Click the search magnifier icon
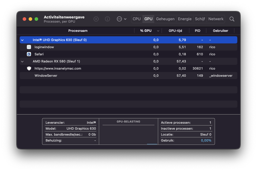Image resolution: width=257 pixels, height=171 pixels. click(x=232, y=19)
